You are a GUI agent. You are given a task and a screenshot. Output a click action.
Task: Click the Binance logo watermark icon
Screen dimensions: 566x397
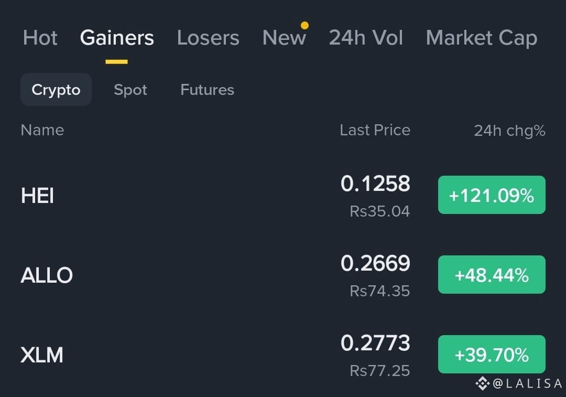click(482, 383)
